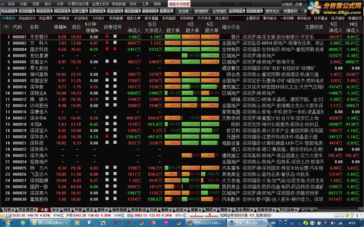Click the 股指期货 toolbar button
This screenshot has width=364, height=227.
click(201, 11)
